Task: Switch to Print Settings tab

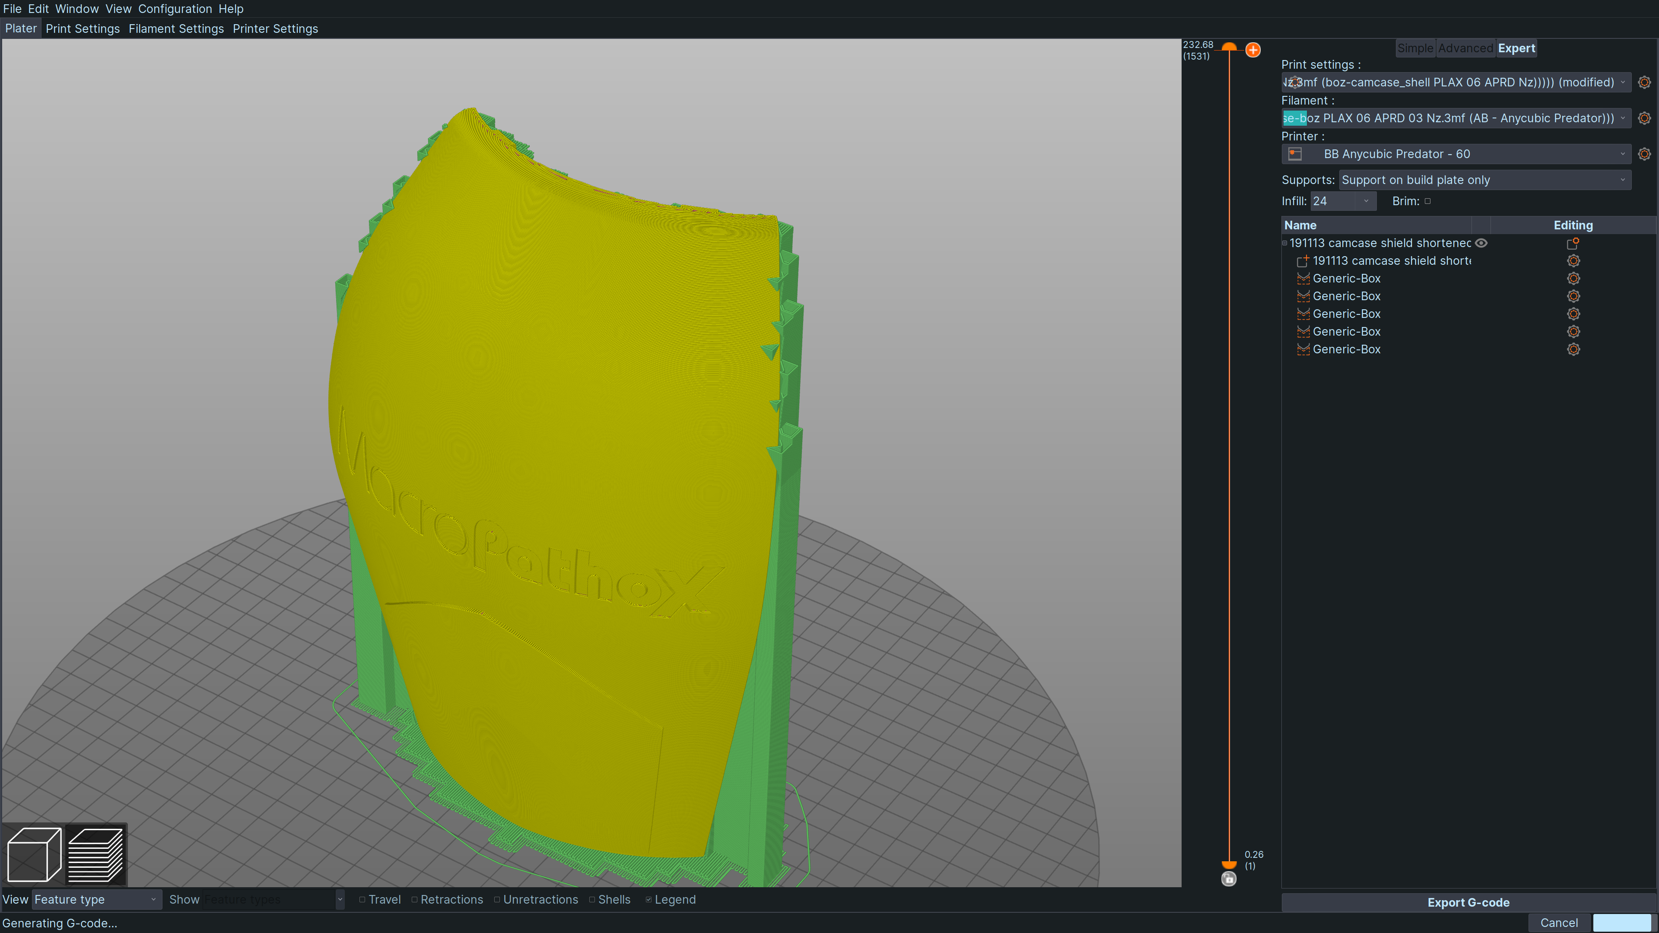Action: coord(83,29)
